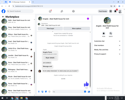Show hidden system tray icons
This screenshot has width=125, height=100.
(108, 98)
